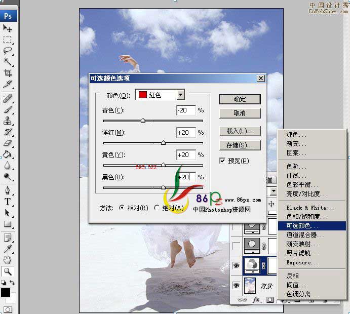
Task: Select the Path Selection tool
Action: coord(7,213)
